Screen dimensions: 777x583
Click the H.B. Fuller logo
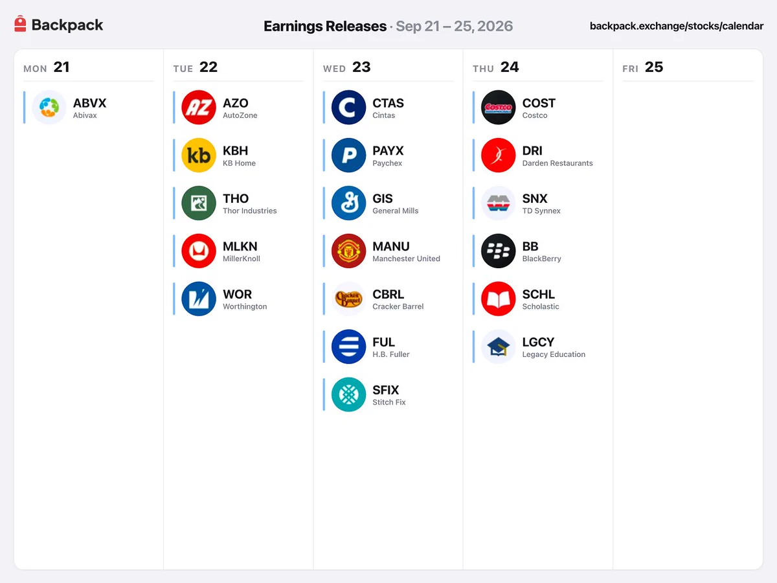point(349,347)
